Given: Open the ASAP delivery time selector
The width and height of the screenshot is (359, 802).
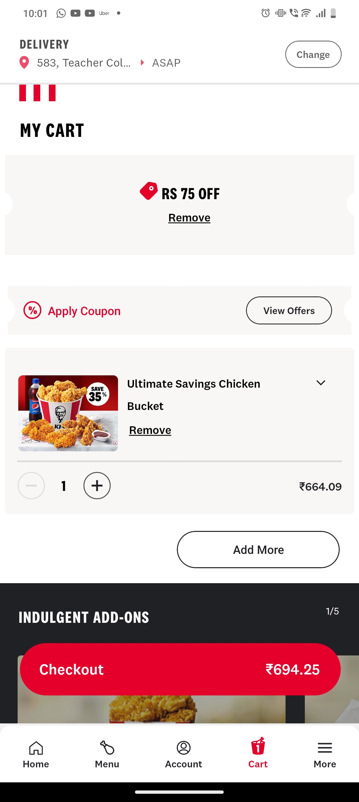Looking at the screenshot, I should click(x=166, y=63).
